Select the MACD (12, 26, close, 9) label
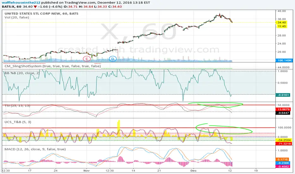Screen dimensions: 295x174 pos(35,149)
